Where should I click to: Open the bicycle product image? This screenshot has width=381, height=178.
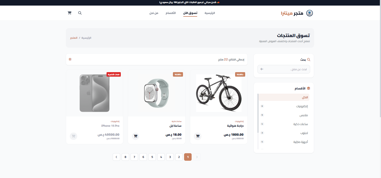click(x=219, y=93)
